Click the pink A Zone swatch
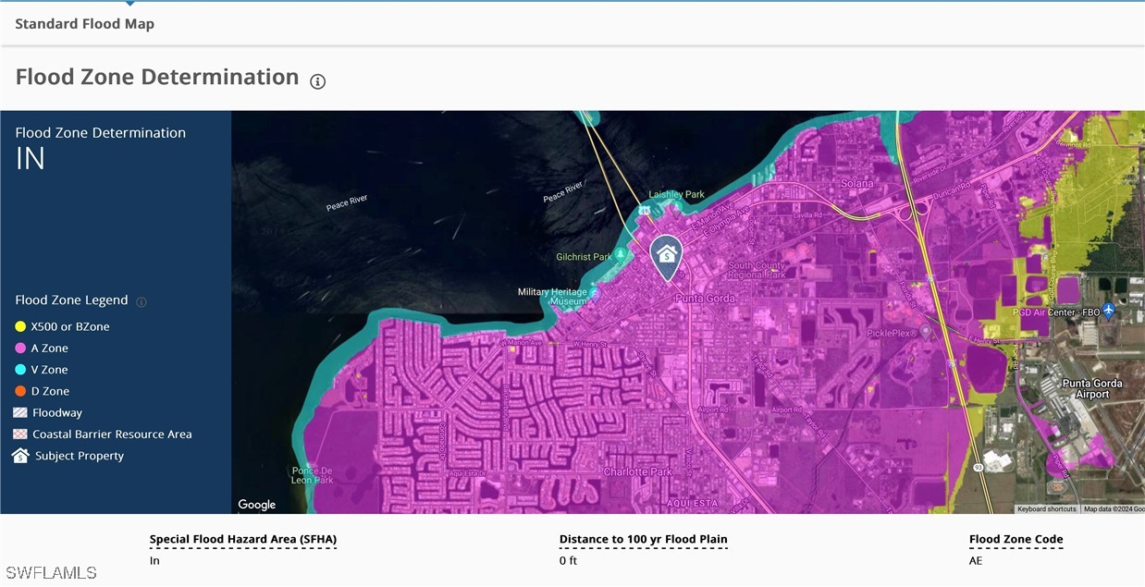The image size is (1145, 587). [x=20, y=349]
